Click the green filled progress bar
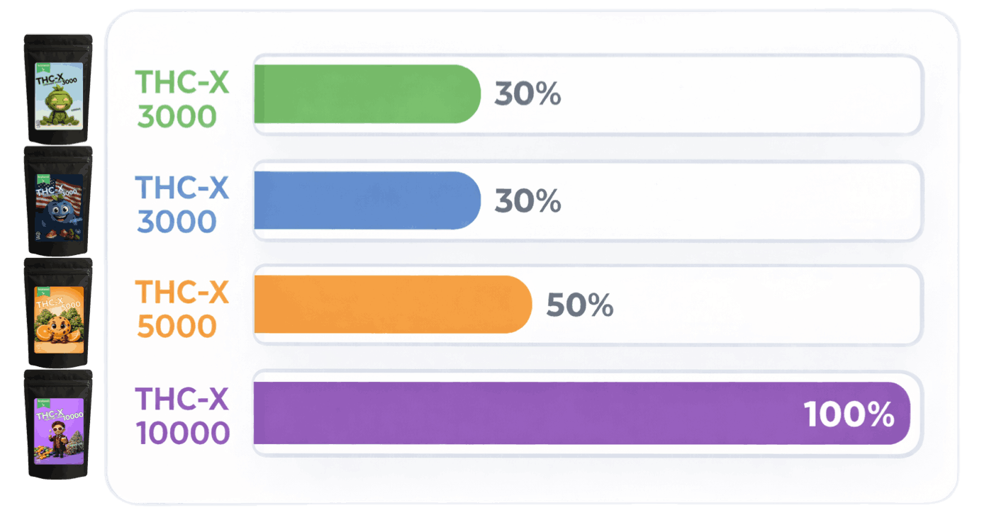Viewport: 989px width, 515px height. pos(365,94)
